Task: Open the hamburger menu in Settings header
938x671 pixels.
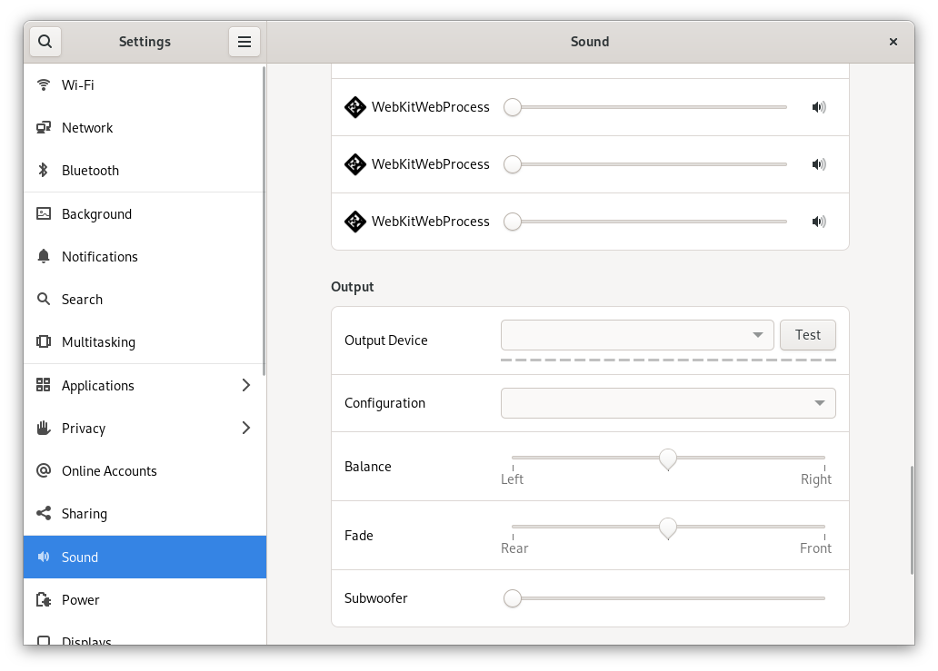Action: pos(244,42)
